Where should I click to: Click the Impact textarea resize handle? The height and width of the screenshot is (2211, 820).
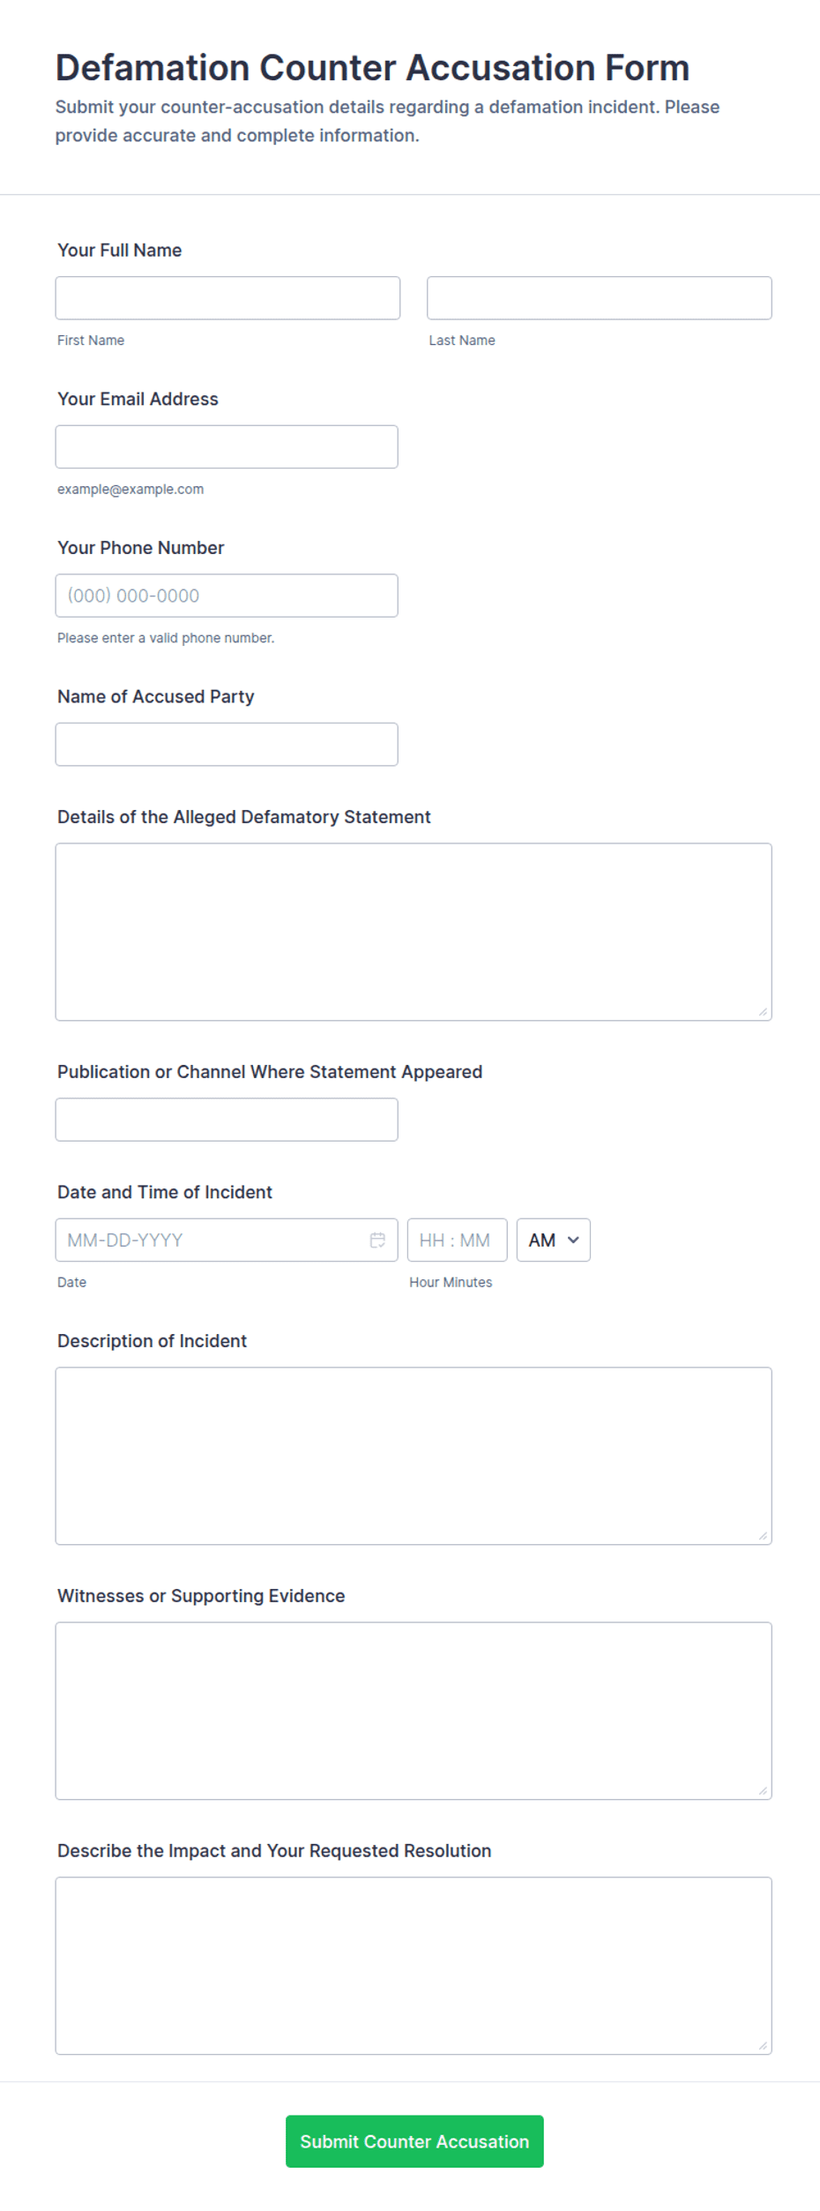[x=763, y=2046]
